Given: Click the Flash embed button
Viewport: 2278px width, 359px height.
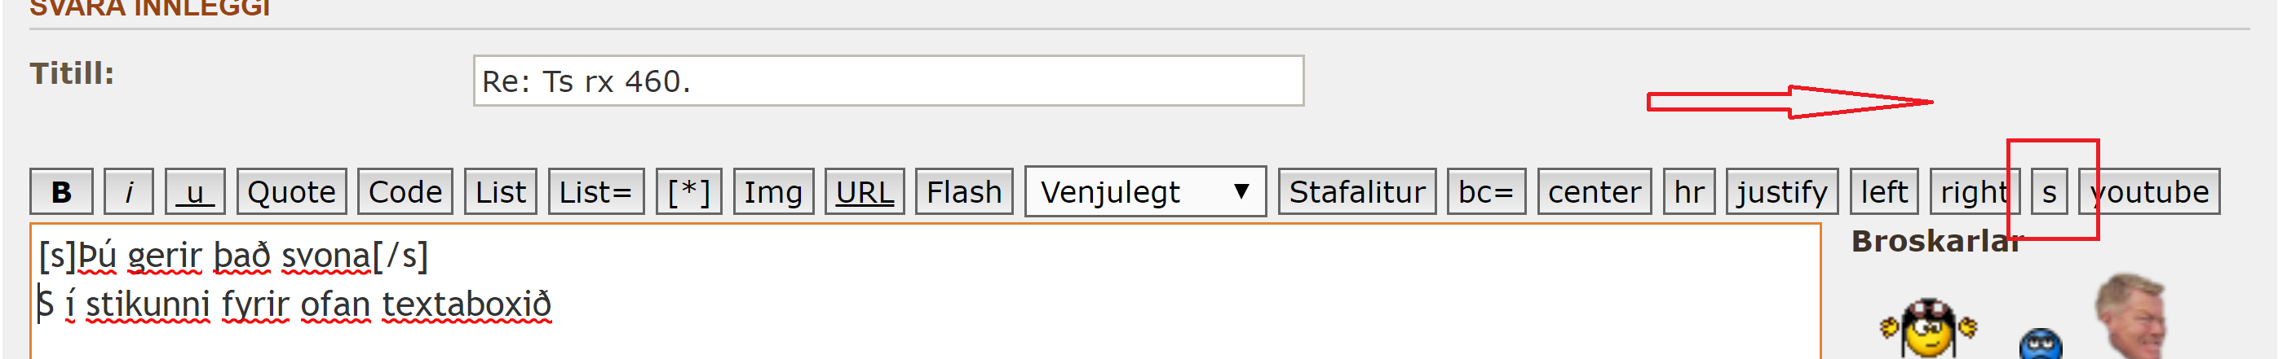Looking at the screenshot, I should [964, 191].
